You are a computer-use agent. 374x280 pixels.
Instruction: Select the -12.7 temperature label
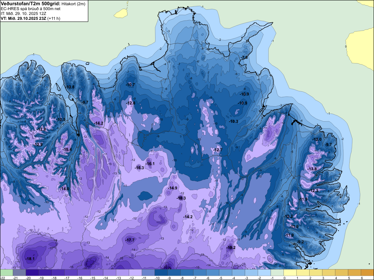[x=218, y=150]
